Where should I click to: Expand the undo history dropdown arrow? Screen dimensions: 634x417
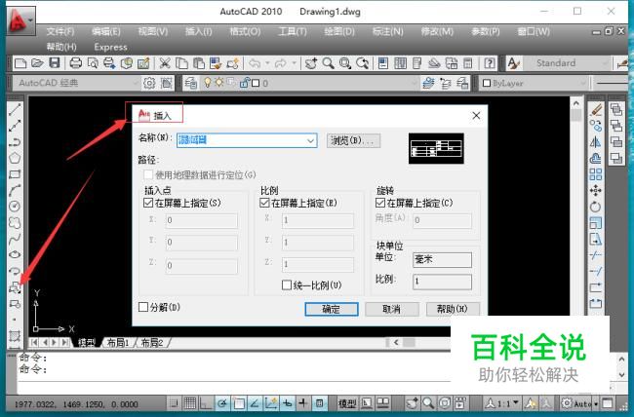coord(267,63)
